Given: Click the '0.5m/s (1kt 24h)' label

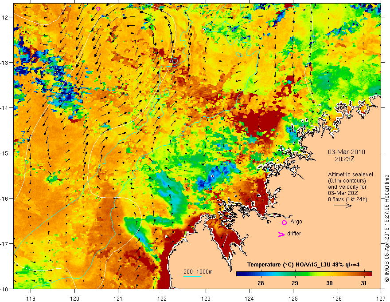Looking at the screenshot, I should (x=347, y=199).
